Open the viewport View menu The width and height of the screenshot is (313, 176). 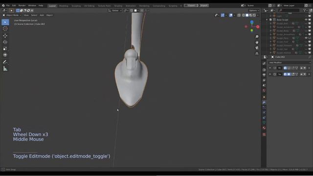26,15
